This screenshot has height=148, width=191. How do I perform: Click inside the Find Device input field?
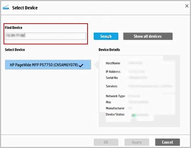point(46,36)
